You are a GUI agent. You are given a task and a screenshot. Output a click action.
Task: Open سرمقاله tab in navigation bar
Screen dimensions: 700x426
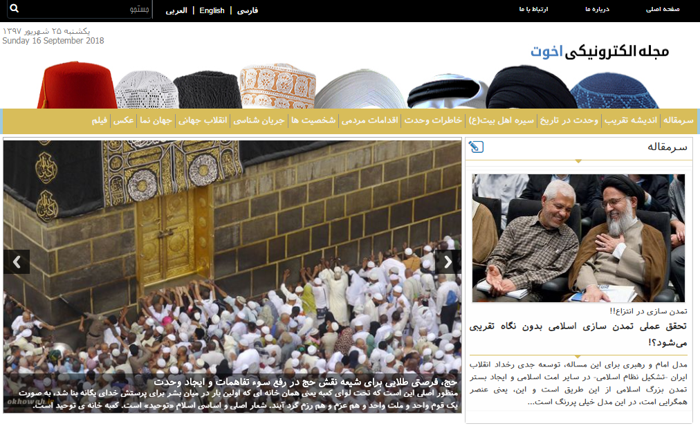point(678,120)
